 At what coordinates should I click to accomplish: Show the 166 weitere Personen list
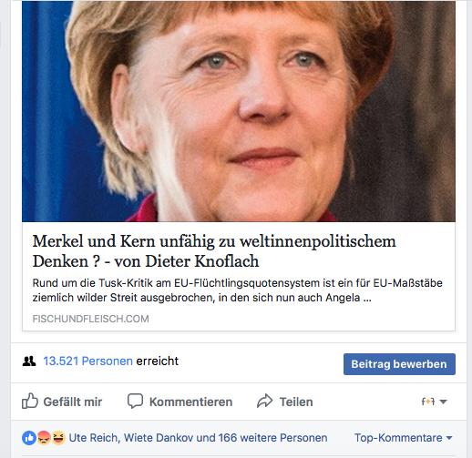(x=272, y=438)
